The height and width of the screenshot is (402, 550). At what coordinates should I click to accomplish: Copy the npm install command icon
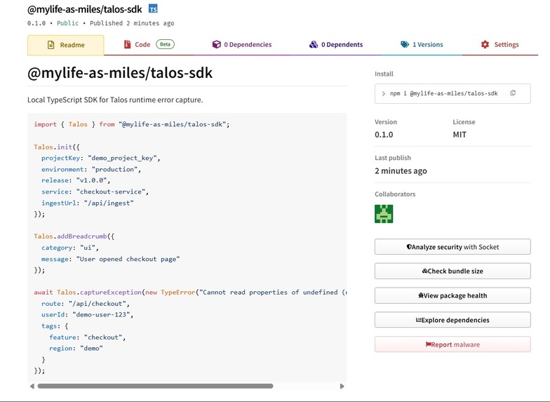click(513, 93)
